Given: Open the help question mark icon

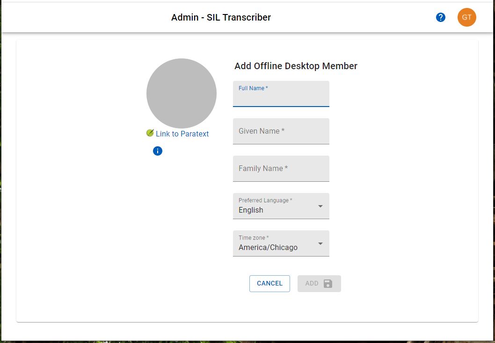Looking at the screenshot, I should click(440, 17).
